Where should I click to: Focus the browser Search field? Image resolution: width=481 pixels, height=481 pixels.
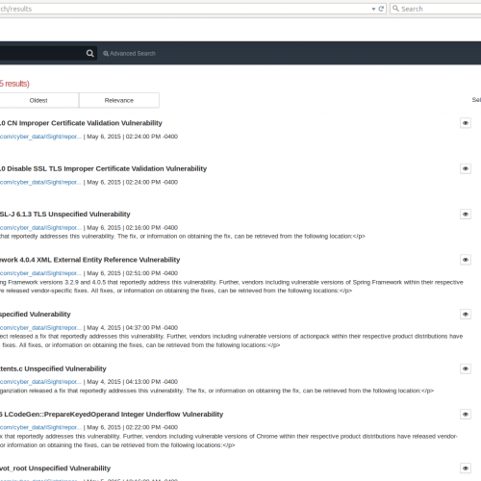(x=436, y=9)
